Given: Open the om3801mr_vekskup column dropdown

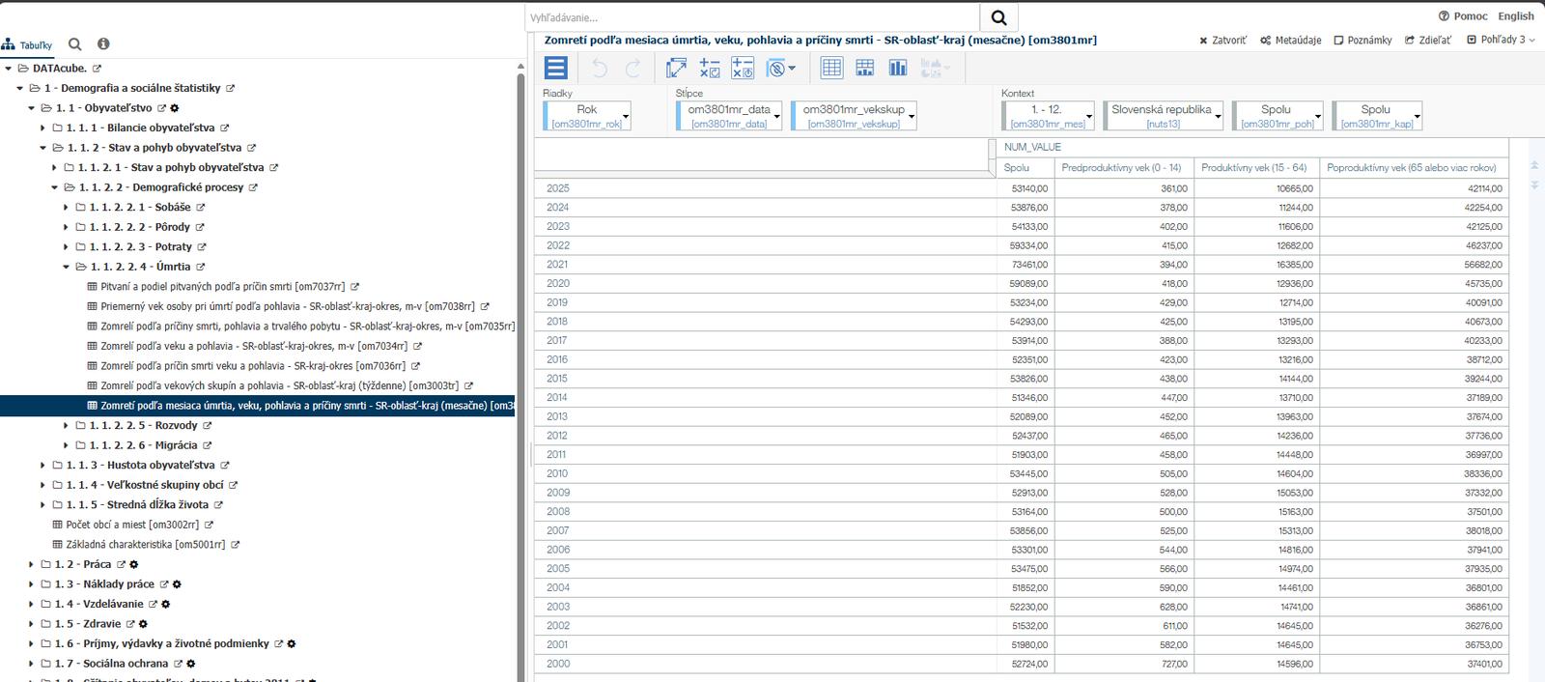Looking at the screenshot, I should coord(911,116).
